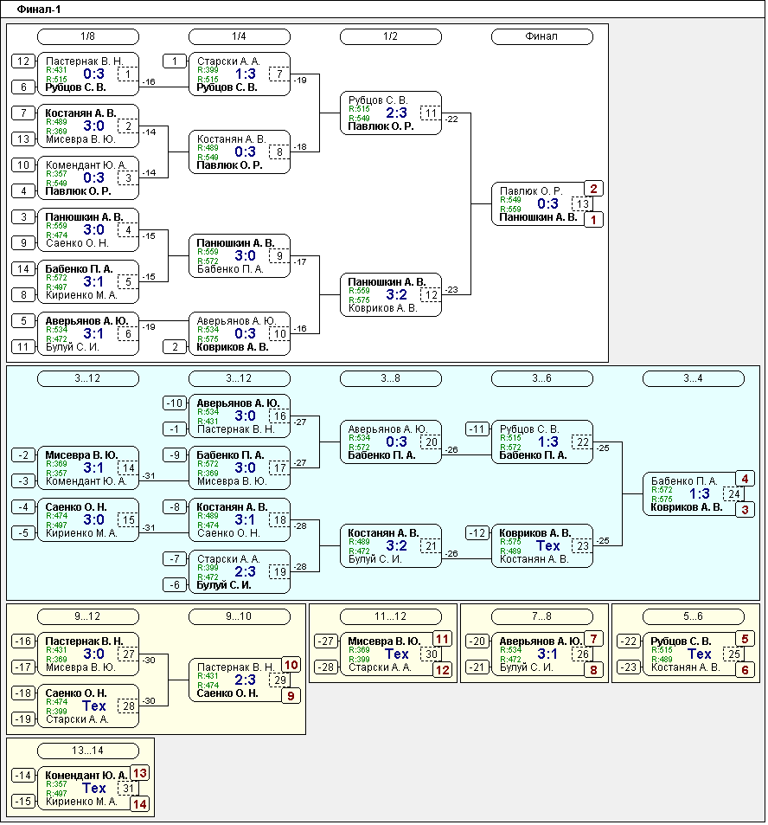Open the 3...8 round header
This screenshot has height=825, width=768.
(x=391, y=378)
